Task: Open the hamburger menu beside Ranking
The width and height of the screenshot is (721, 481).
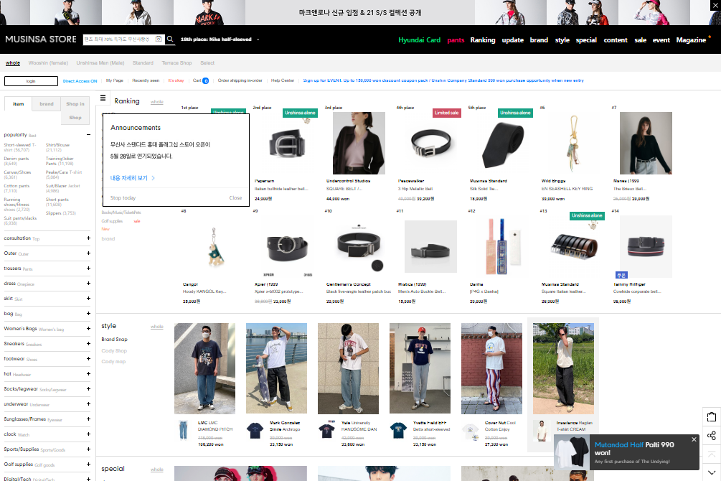Action: click(x=103, y=98)
